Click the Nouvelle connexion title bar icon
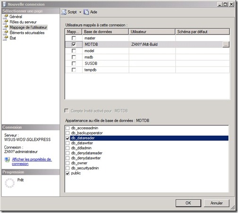Screen dimensions: 238x213 (5, 4)
